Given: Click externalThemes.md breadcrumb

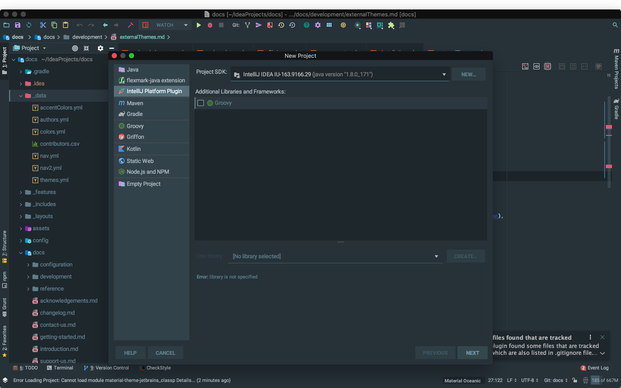Looking at the screenshot, I should (142, 37).
